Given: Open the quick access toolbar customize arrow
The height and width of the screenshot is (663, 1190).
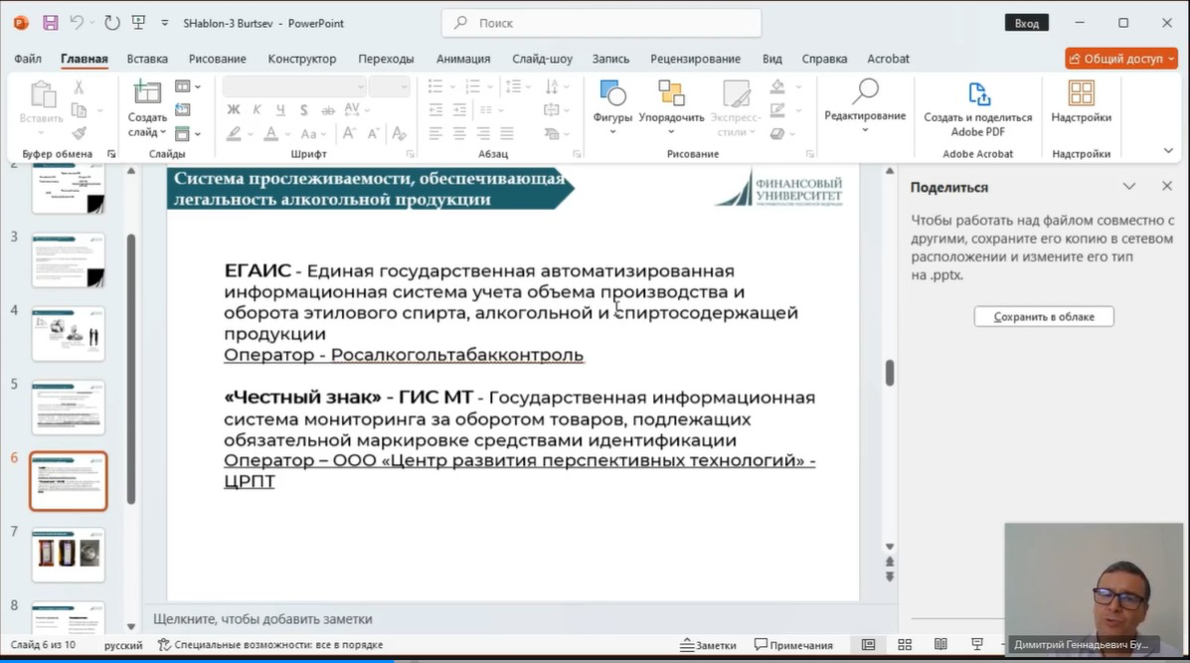Looking at the screenshot, I should (165, 24).
